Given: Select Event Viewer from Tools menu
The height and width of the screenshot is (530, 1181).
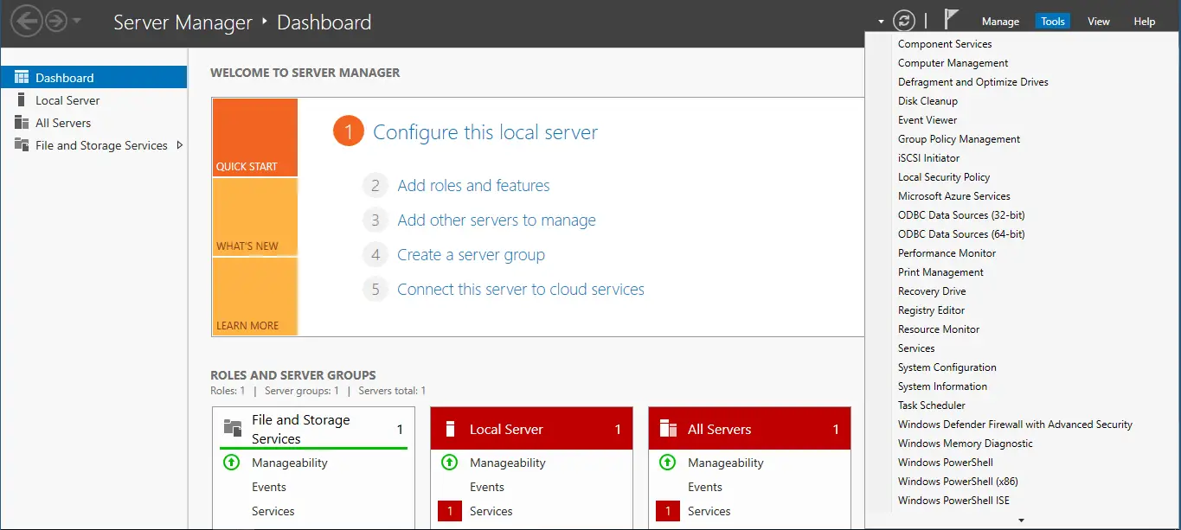Looking at the screenshot, I should click(927, 120).
